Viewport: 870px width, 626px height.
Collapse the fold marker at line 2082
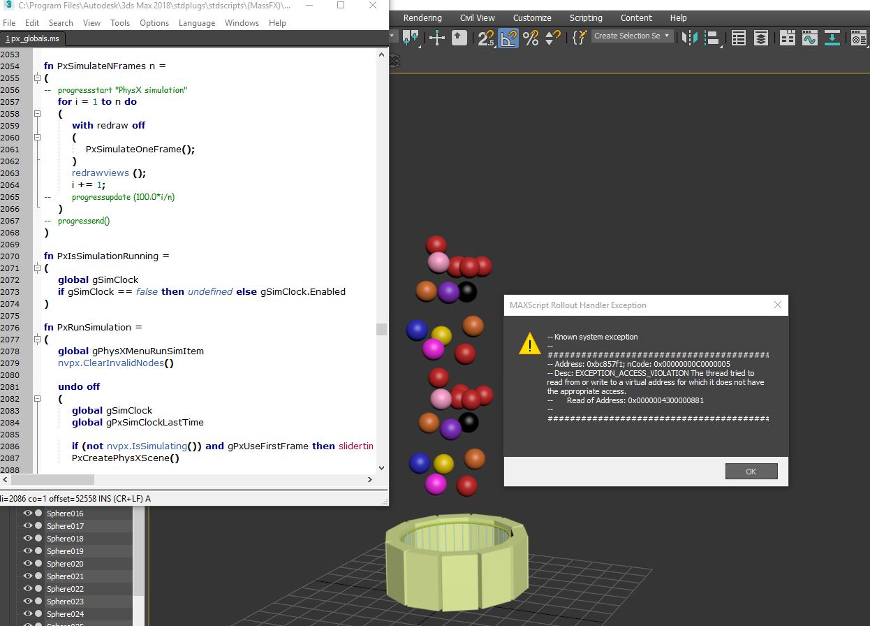tap(37, 399)
